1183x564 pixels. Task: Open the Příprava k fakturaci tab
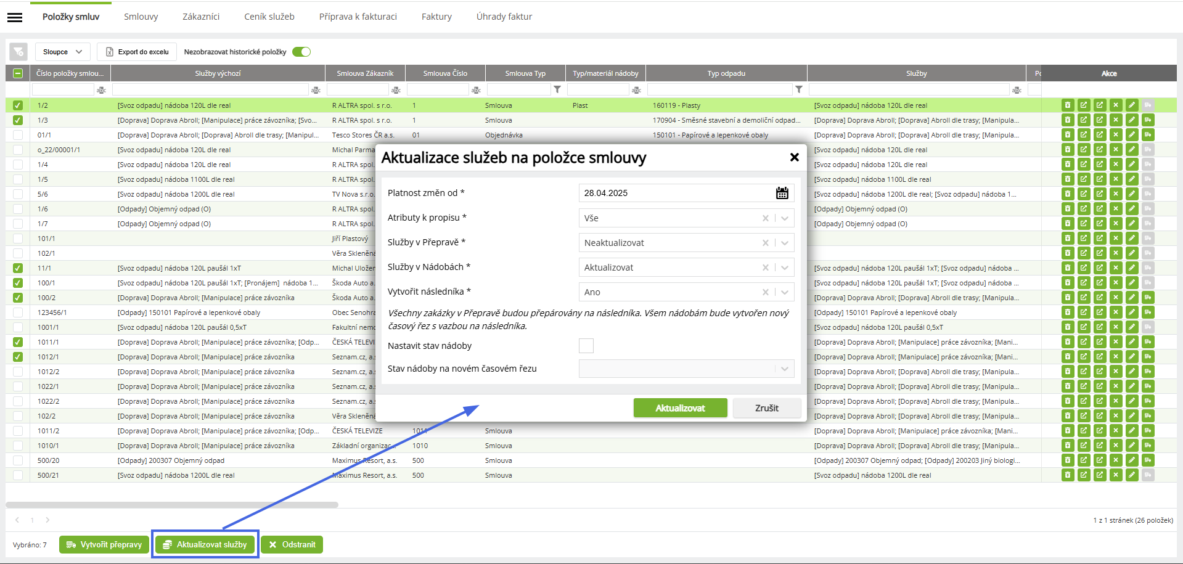click(x=358, y=17)
